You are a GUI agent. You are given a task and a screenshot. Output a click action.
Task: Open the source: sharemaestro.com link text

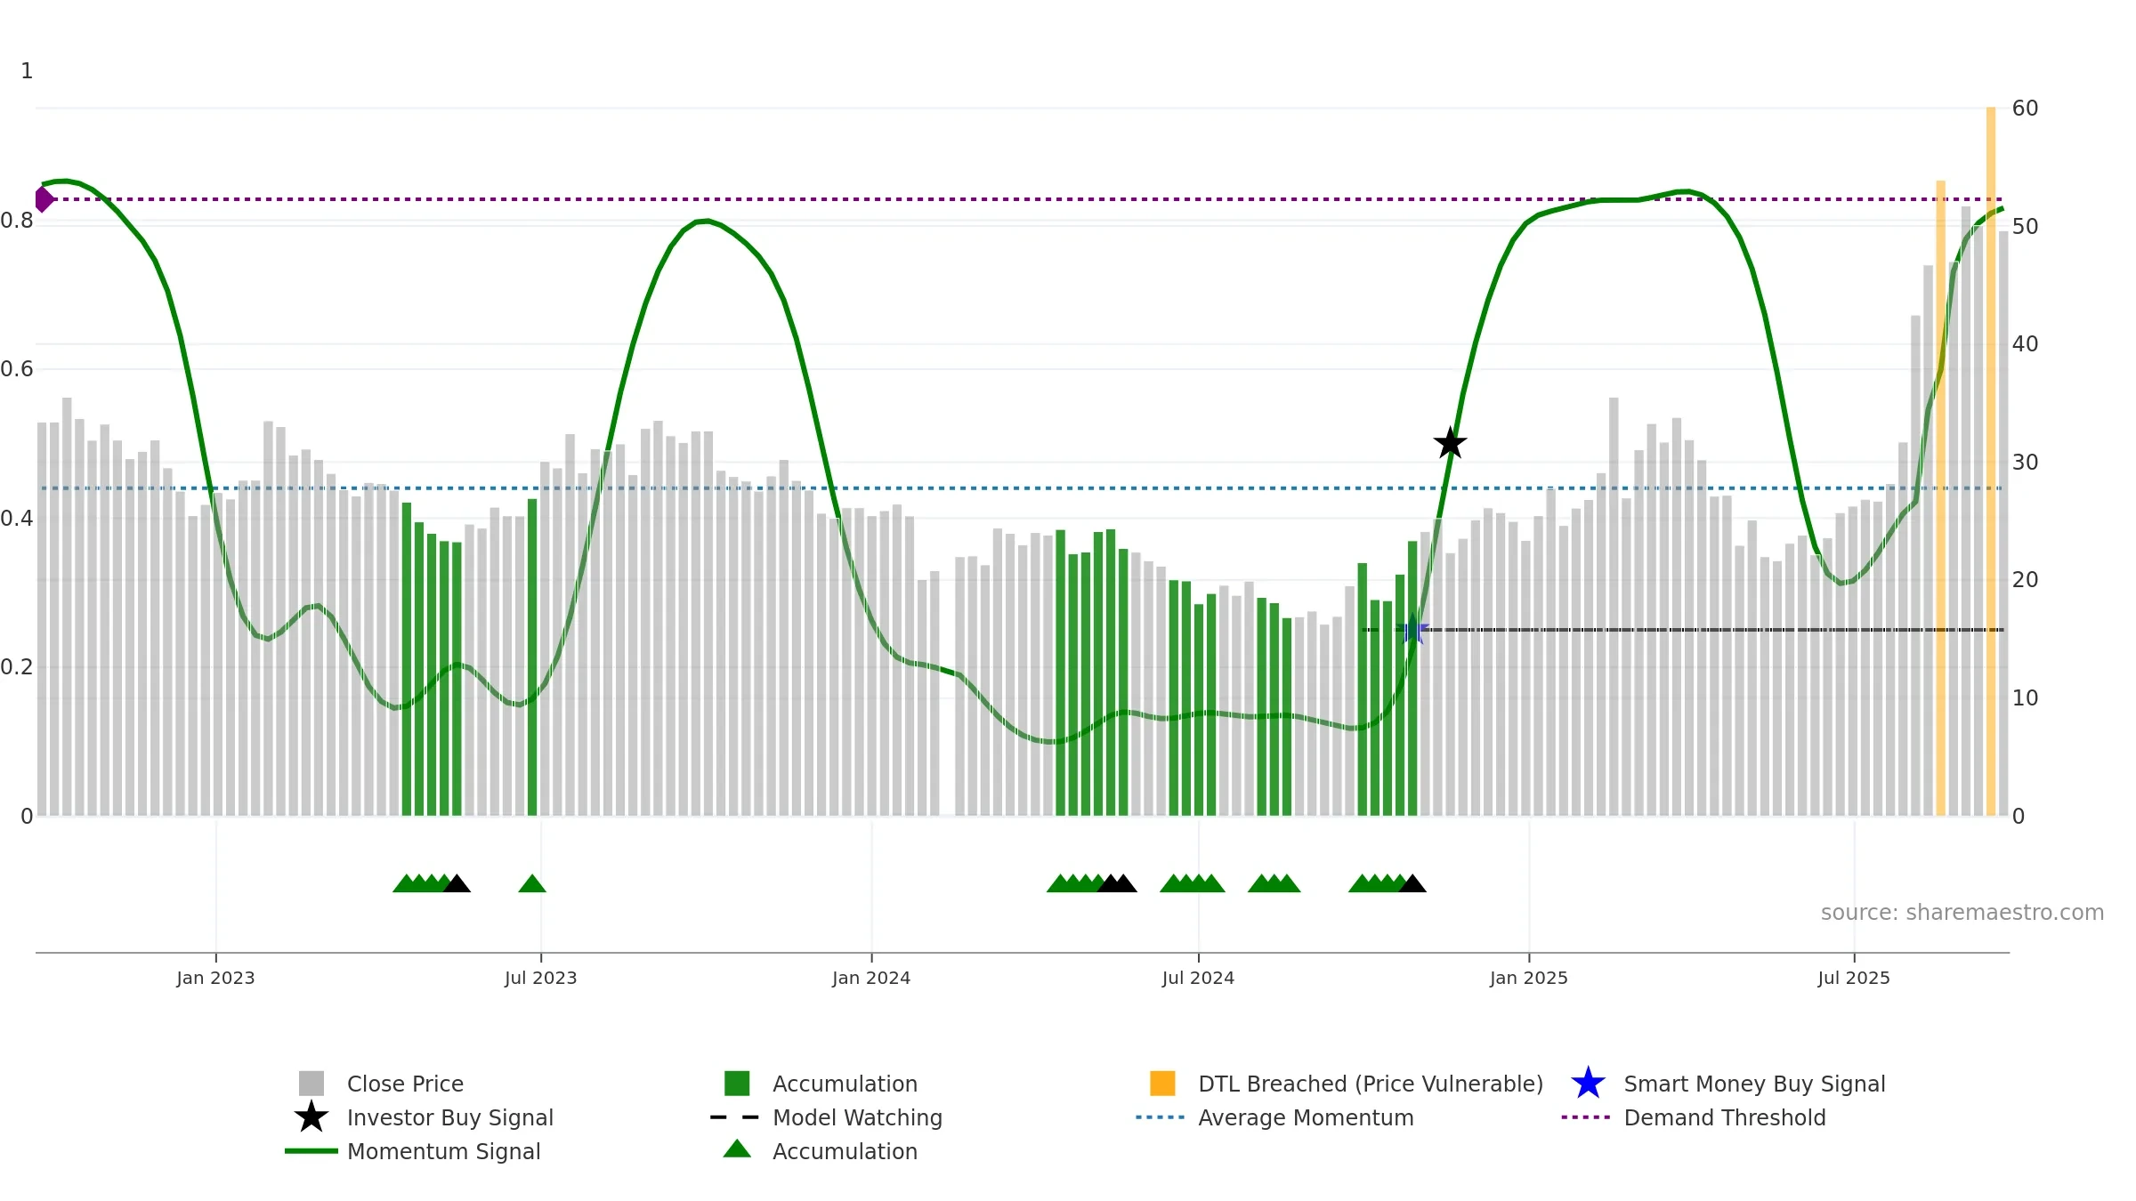click(x=1962, y=913)
